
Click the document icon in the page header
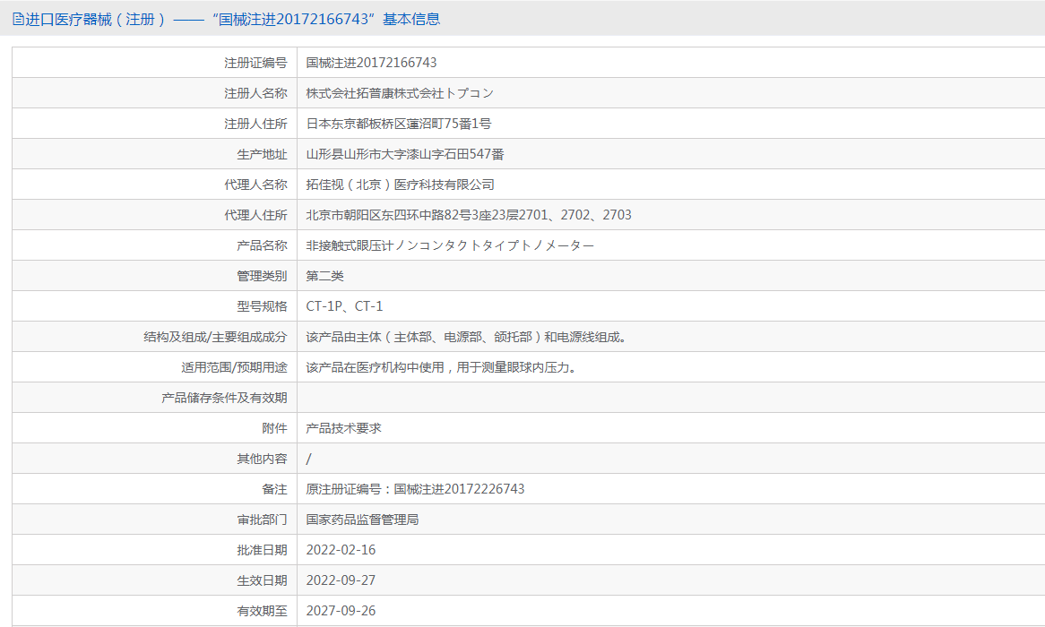click(x=18, y=20)
